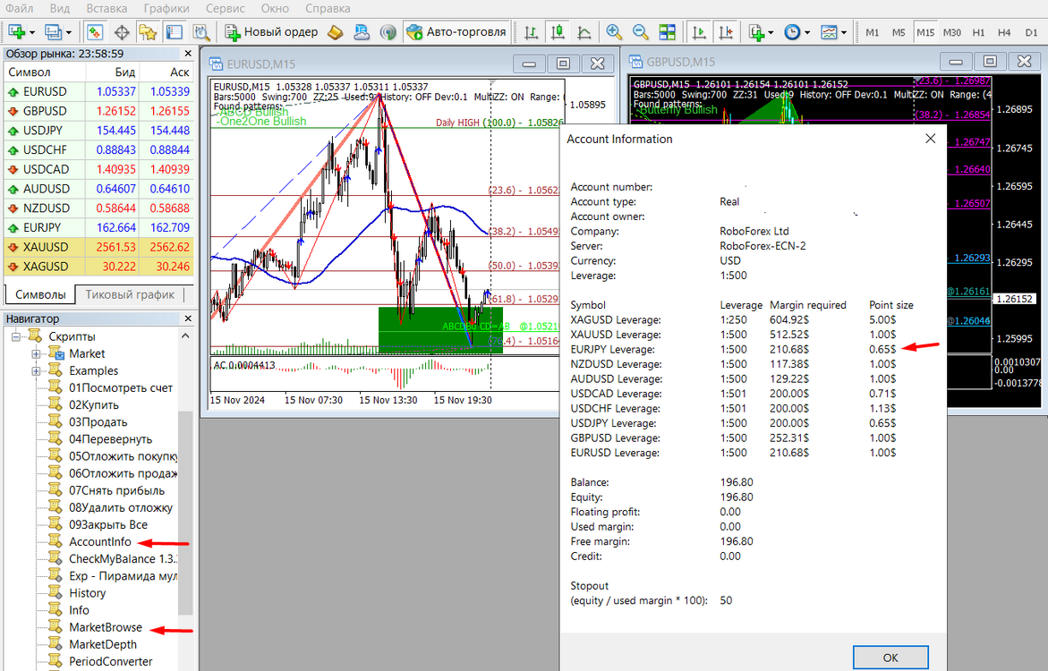Image resolution: width=1048 pixels, height=671 pixels.
Task: Select the 03Продать script
Action: 98,422
